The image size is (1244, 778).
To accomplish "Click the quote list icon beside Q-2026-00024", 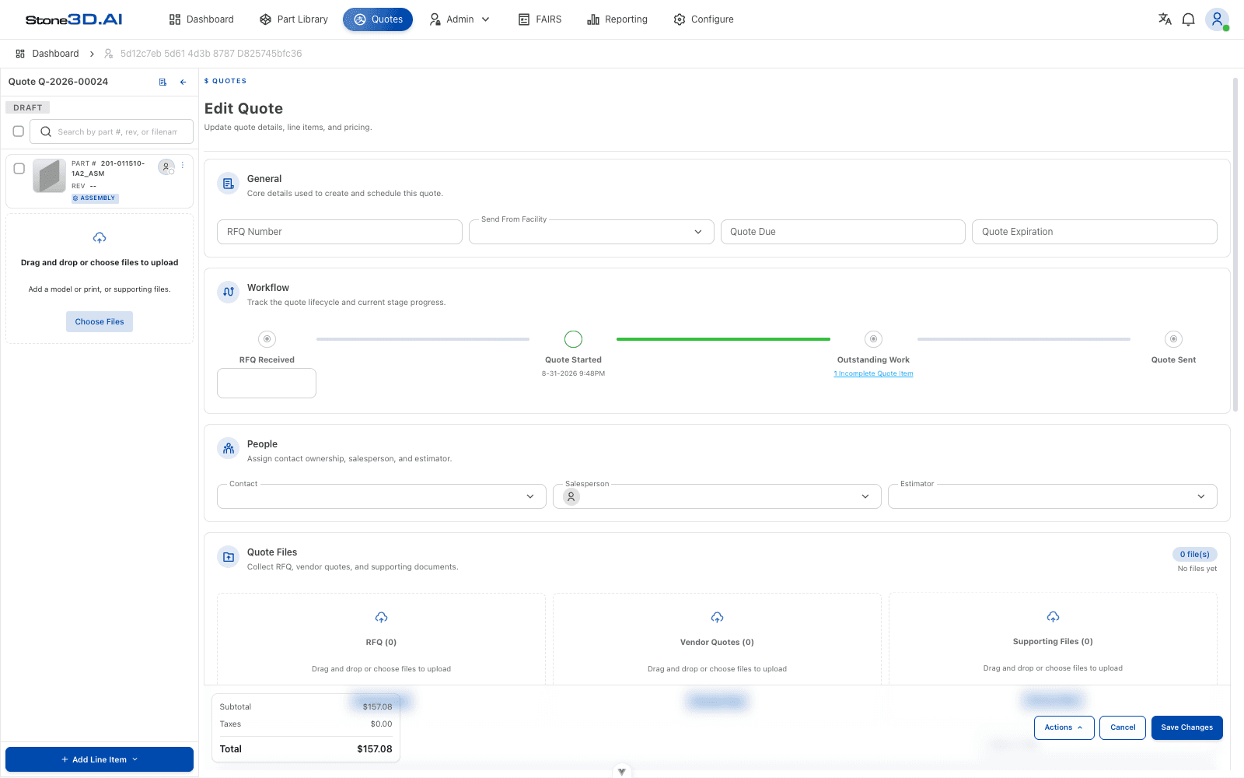I will (162, 82).
